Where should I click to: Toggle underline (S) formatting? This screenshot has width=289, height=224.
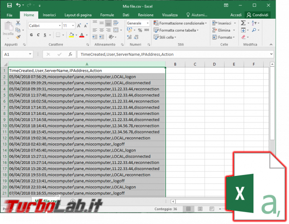pos(45,35)
